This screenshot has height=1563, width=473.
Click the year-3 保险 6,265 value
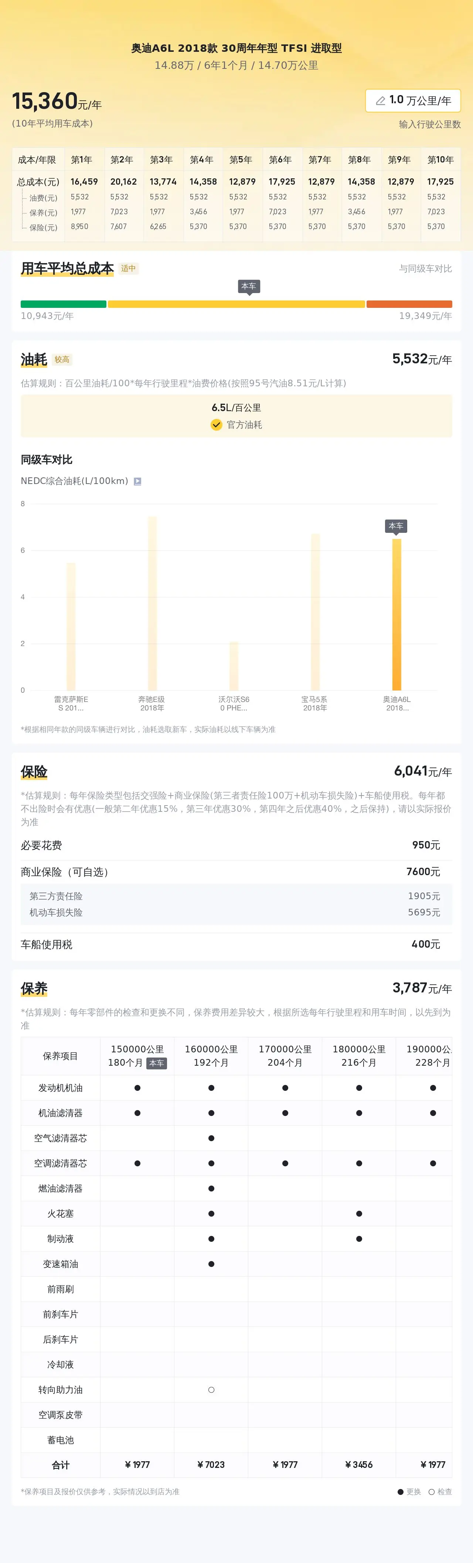[x=158, y=226]
